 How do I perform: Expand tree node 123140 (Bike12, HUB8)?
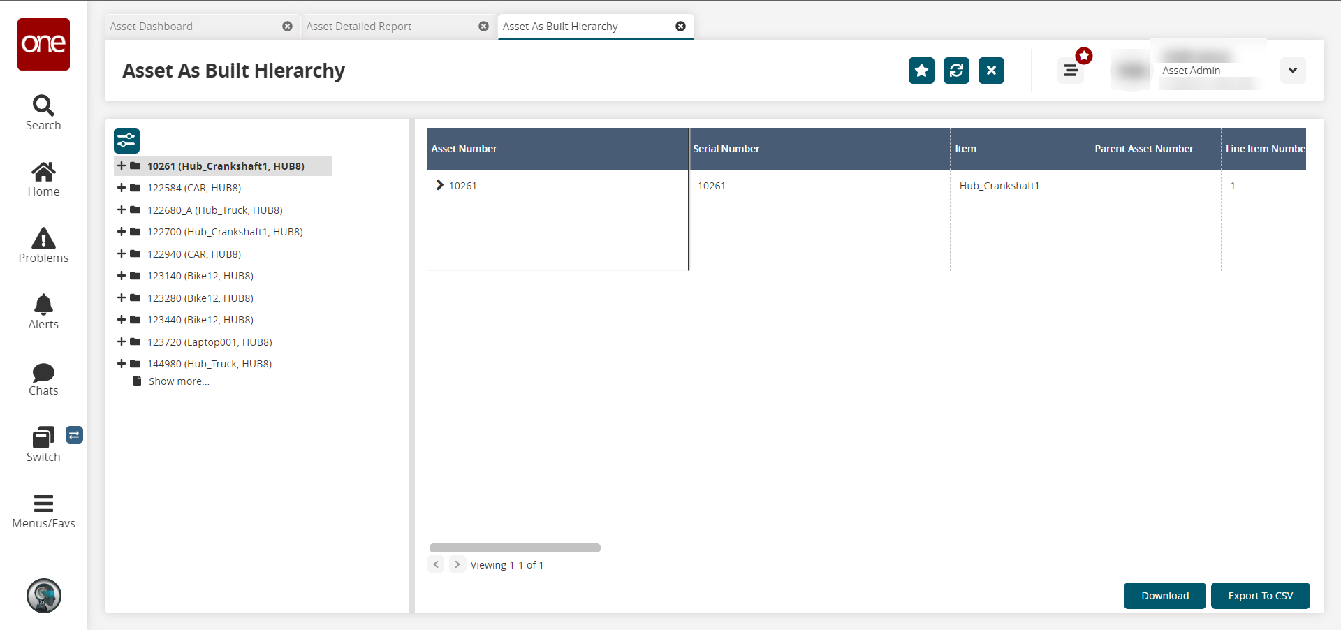[x=122, y=276]
